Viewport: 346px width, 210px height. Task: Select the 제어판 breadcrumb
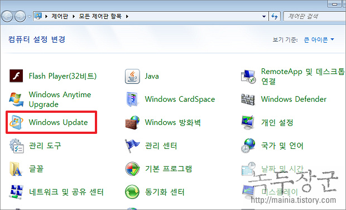[60, 16]
